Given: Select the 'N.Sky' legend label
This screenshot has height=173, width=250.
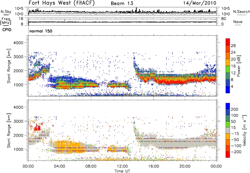Looking at the screenshot, I should 6,12.
